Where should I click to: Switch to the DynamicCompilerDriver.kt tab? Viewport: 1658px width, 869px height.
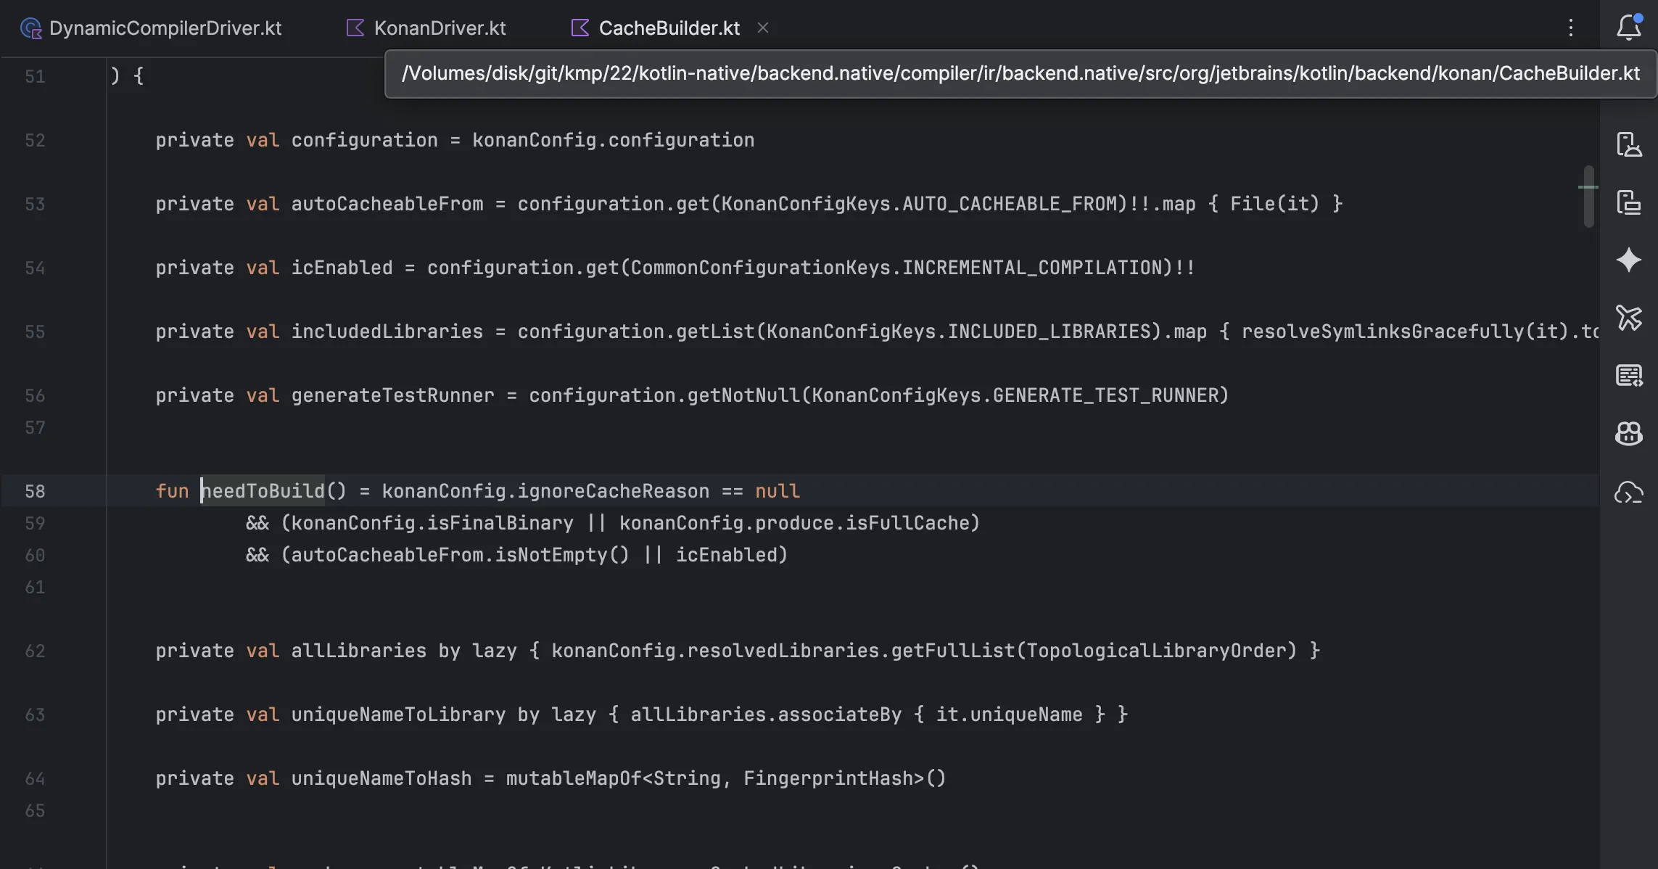165,28
